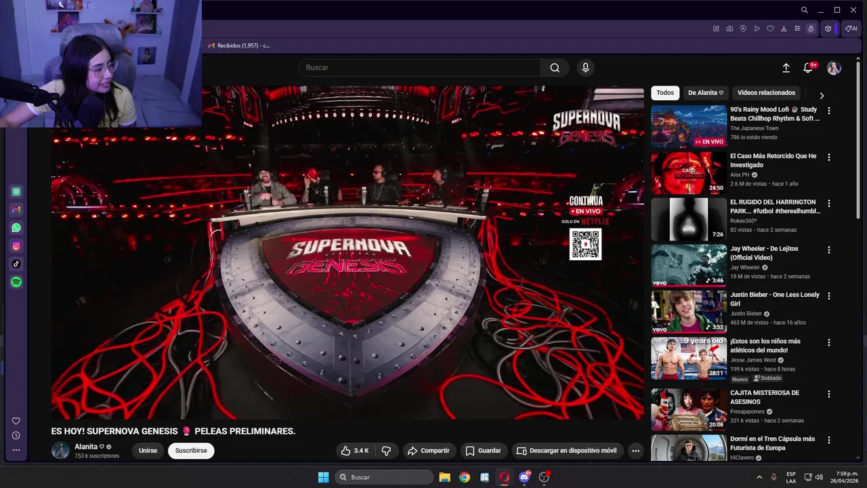Image resolution: width=867 pixels, height=488 pixels.
Task: Open Instagram in the browser sidebar
Action: [x=16, y=246]
